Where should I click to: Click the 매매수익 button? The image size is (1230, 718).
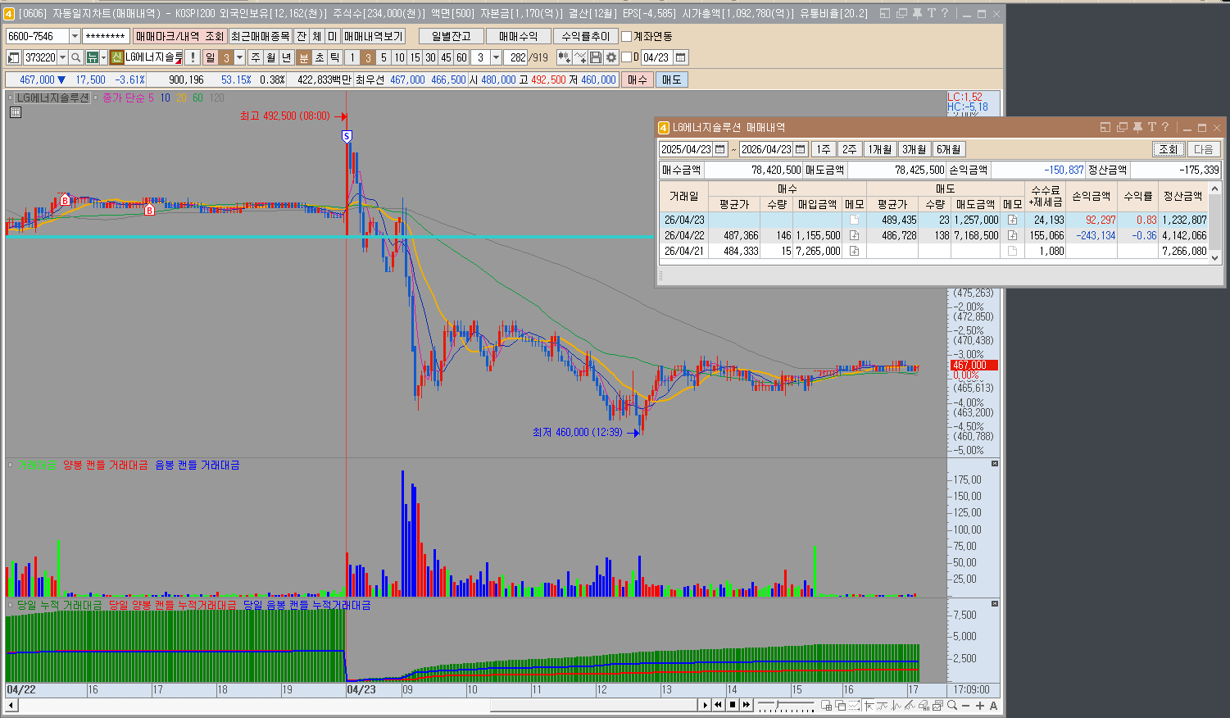pyautogui.click(x=519, y=36)
